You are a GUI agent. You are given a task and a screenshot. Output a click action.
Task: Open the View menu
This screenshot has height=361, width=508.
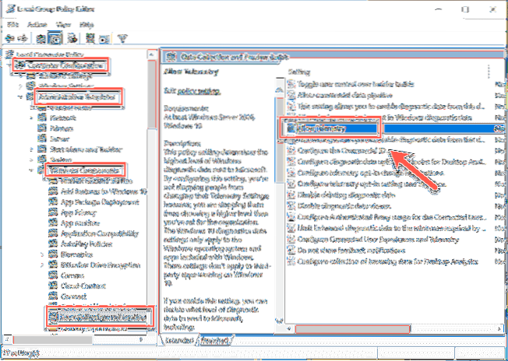pyautogui.click(x=65, y=23)
